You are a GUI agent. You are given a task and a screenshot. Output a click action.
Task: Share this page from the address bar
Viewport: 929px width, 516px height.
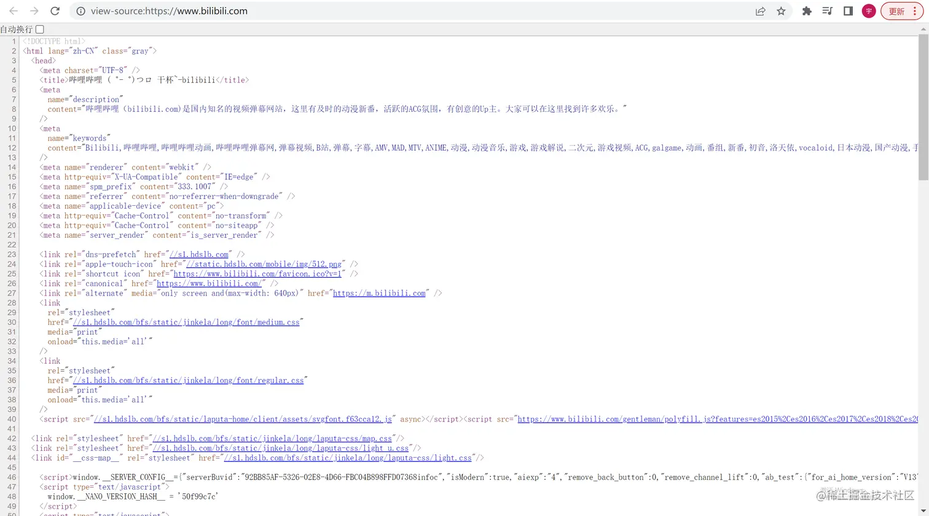click(x=760, y=11)
